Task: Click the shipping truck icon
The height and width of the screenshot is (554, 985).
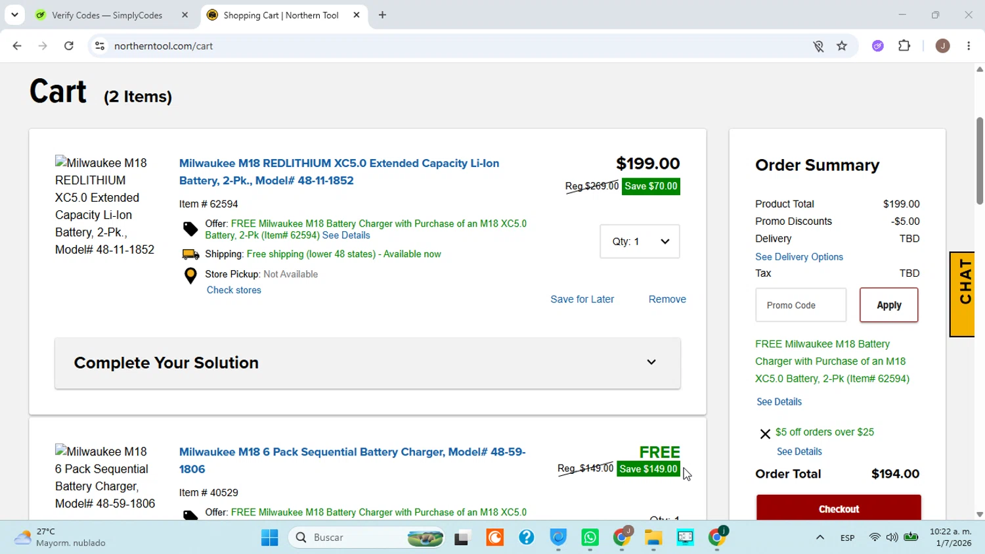Action: pos(190,254)
